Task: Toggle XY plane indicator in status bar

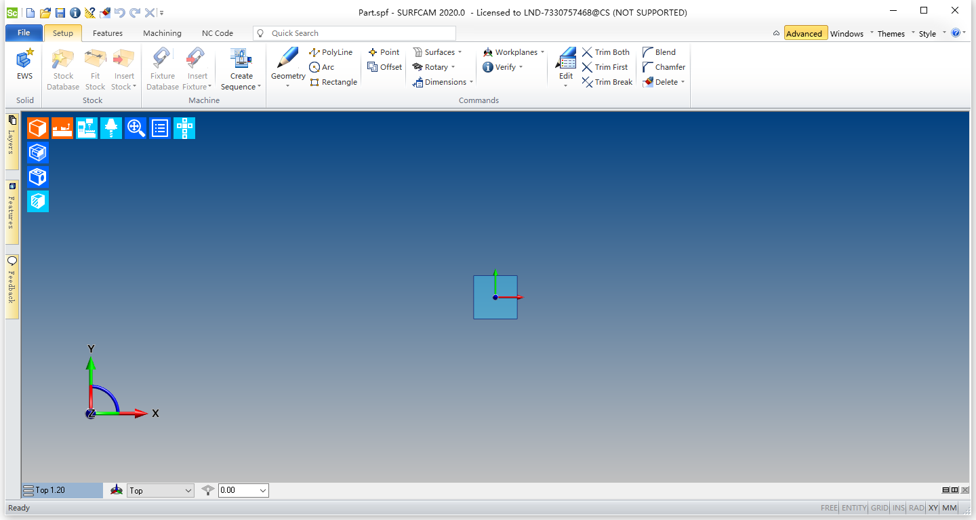Action: [933, 508]
